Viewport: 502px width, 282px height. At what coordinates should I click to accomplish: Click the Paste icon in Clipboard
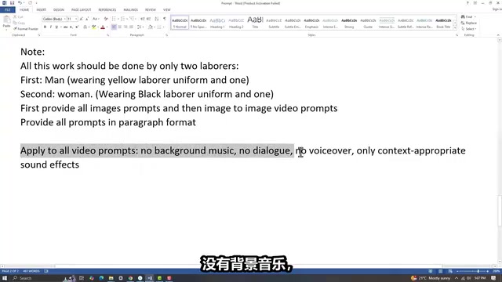coord(6,23)
